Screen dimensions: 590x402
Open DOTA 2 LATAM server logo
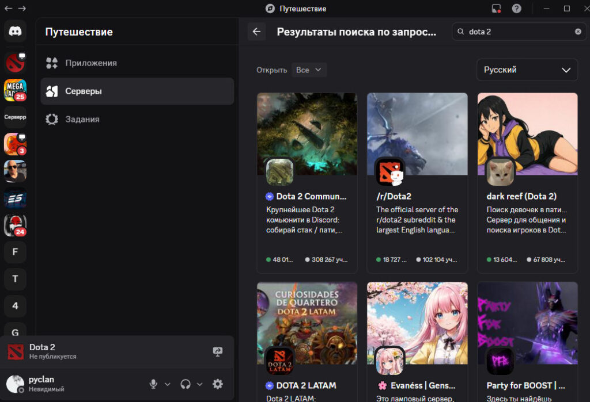coord(279,361)
